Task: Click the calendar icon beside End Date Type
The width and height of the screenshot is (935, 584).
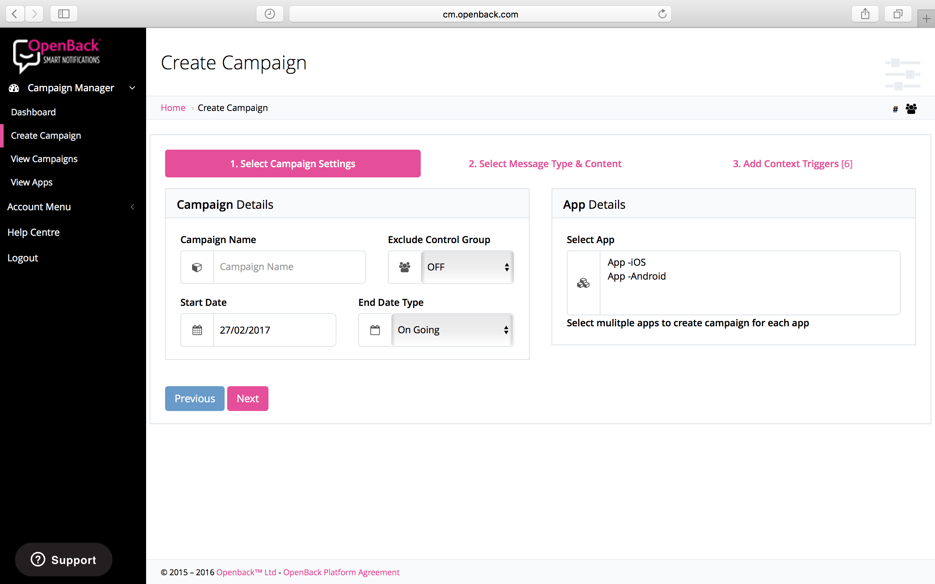Action: [x=375, y=330]
